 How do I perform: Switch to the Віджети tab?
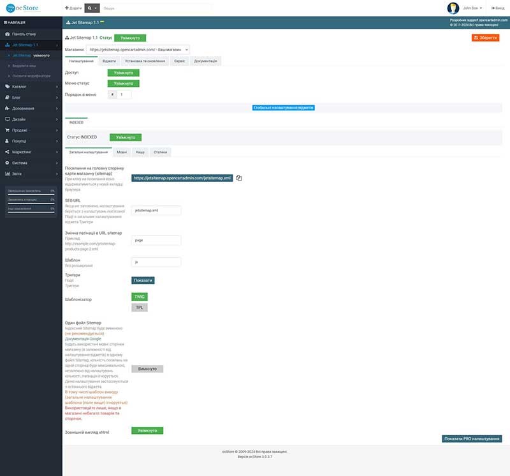(x=109, y=61)
